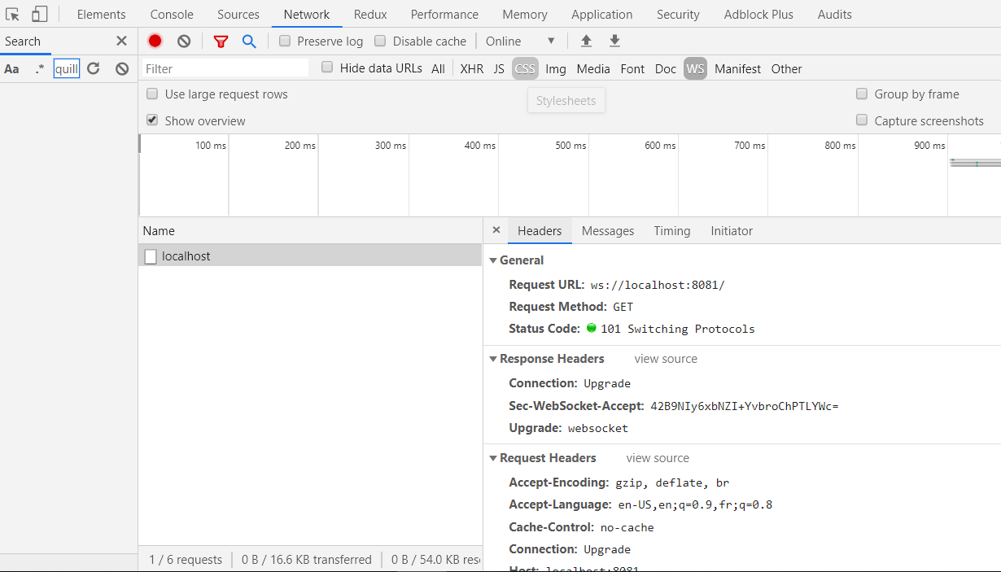1001x572 pixels.
Task: Show the Initiator tab of request
Action: (x=732, y=231)
